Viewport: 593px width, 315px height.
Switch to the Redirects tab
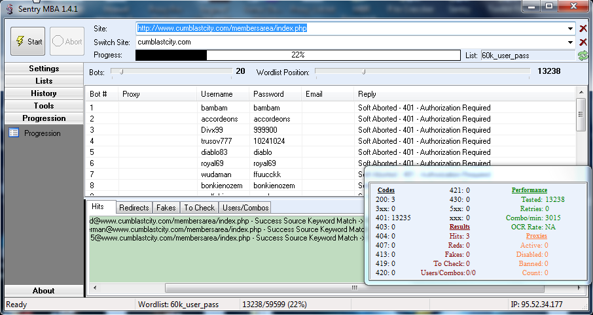click(x=134, y=208)
